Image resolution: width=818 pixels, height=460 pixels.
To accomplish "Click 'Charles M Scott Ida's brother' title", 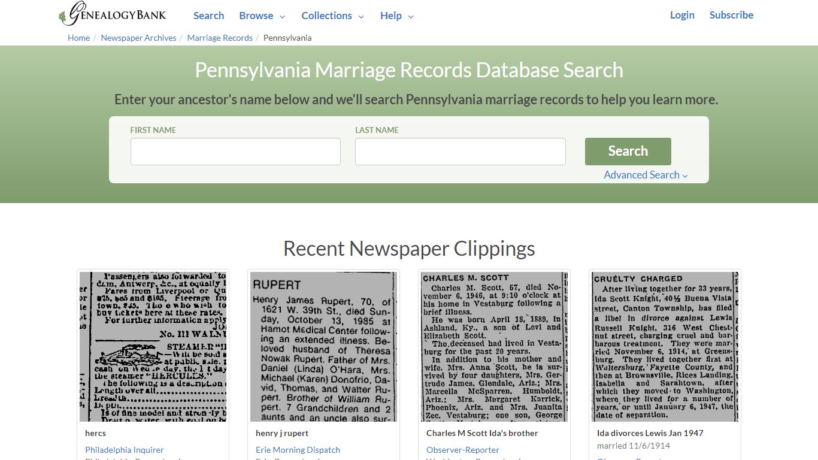I will (x=482, y=433).
